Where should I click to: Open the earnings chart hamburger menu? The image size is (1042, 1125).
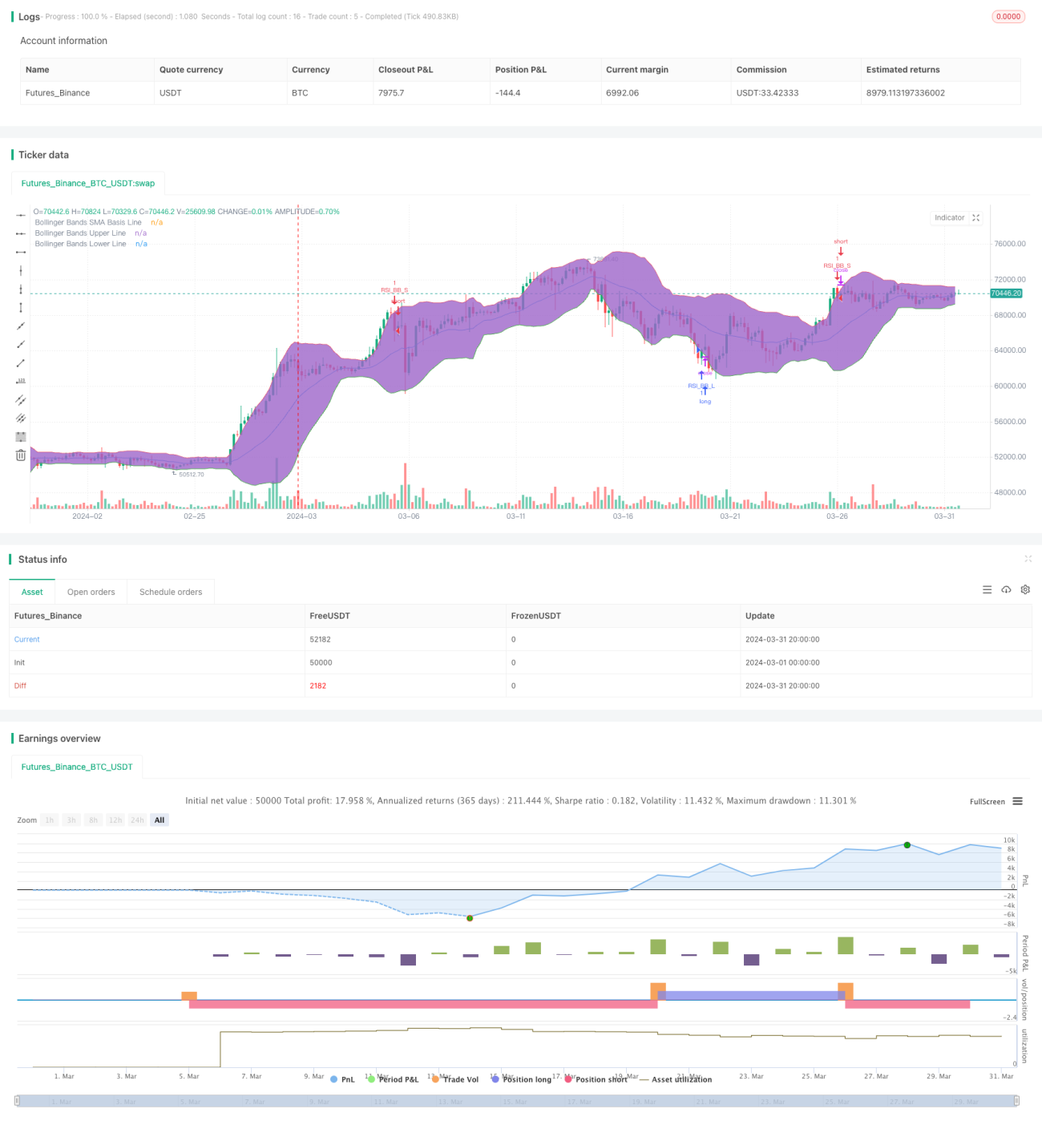pyautogui.click(x=1018, y=801)
